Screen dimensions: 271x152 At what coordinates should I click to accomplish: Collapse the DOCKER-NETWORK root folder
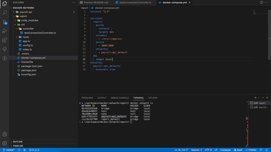point(11,8)
